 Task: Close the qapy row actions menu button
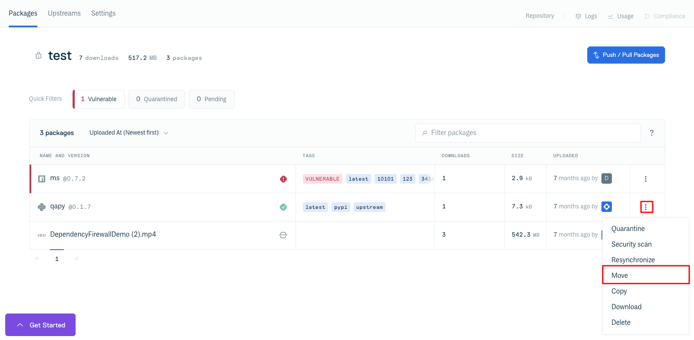click(646, 207)
